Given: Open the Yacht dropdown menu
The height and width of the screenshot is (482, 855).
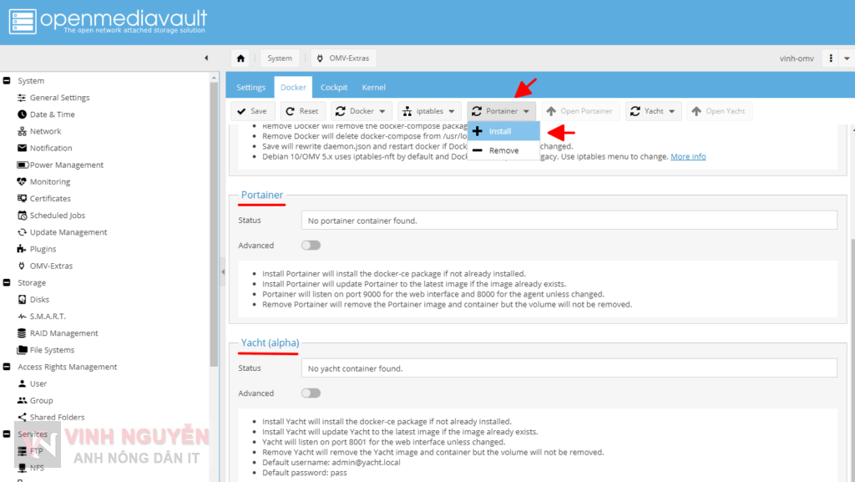Looking at the screenshot, I should tap(654, 110).
